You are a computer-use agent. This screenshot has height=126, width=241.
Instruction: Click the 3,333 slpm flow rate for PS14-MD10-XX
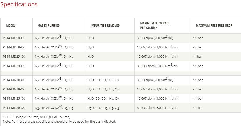[x=155, y=38]
